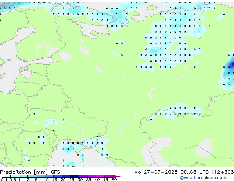The height and width of the screenshot is (181, 234).
Task: Click the above-50 mm legend arrow tip
Action: point(117,176)
